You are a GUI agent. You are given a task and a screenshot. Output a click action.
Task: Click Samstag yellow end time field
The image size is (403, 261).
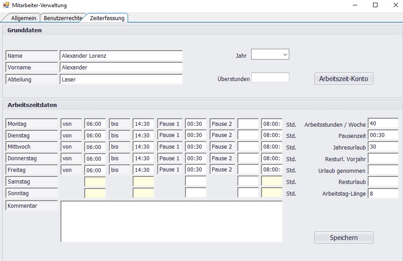[143, 181]
